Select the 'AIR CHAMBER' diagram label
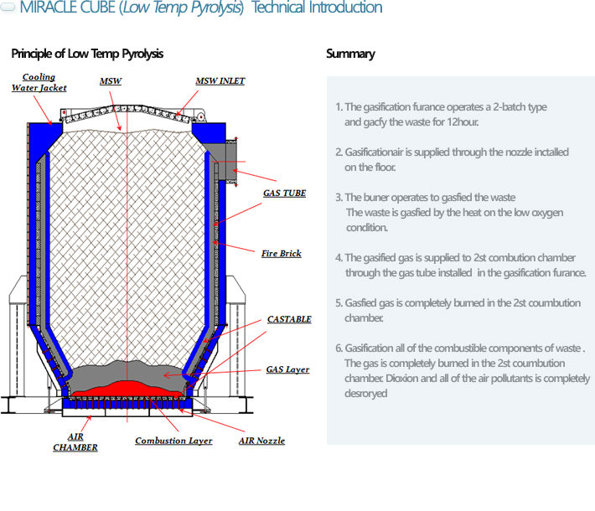Image resolution: width=595 pixels, height=511 pixels. coord(75,442)
